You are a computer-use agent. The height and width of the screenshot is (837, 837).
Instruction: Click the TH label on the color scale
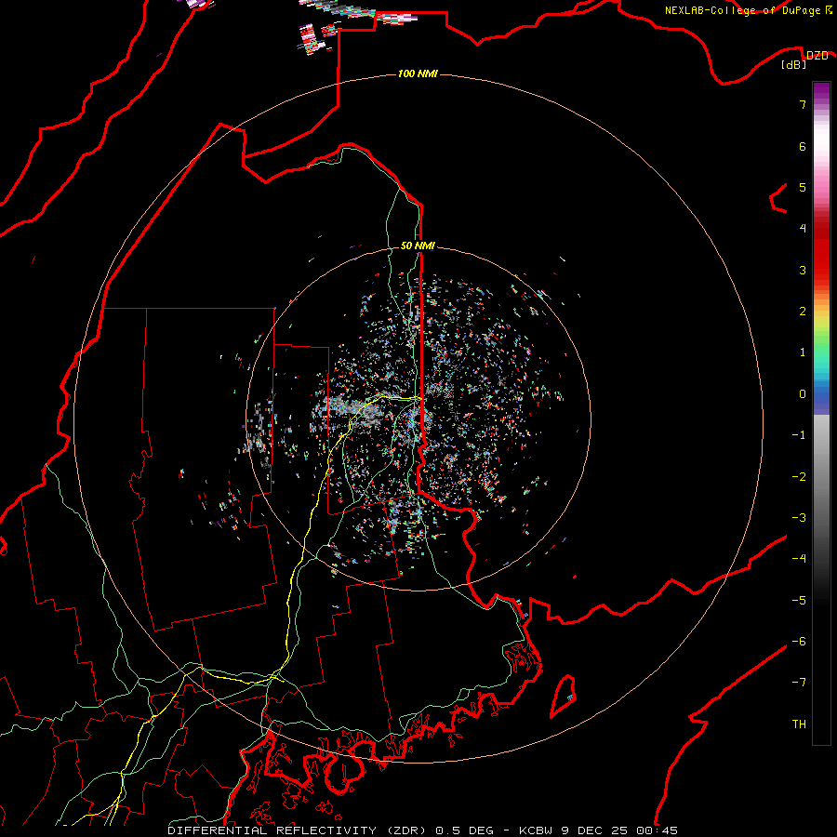point(799,724)
